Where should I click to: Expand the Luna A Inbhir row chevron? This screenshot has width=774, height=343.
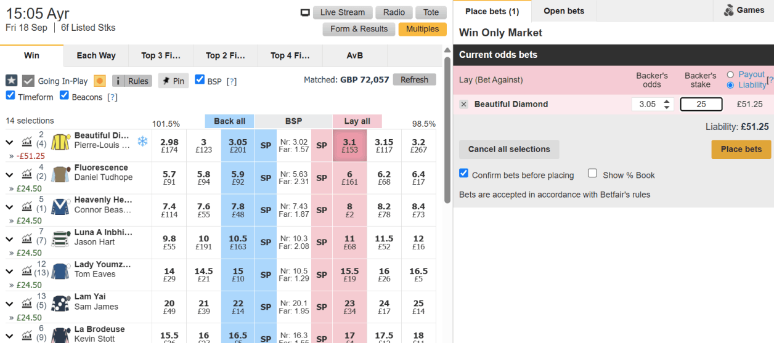click(x=9, y=239)
